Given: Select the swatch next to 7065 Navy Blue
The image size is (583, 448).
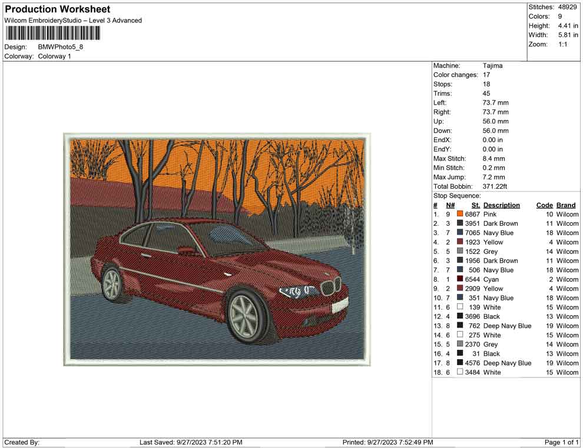Looking at the screenshot, I should coord(460,232).
